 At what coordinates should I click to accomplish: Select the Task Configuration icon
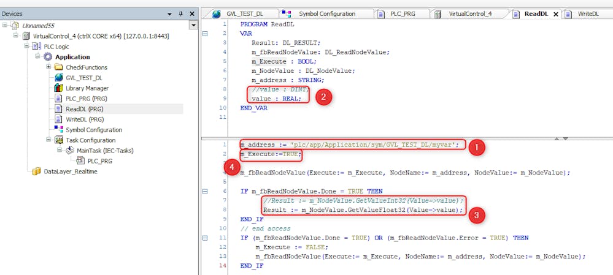59,140
